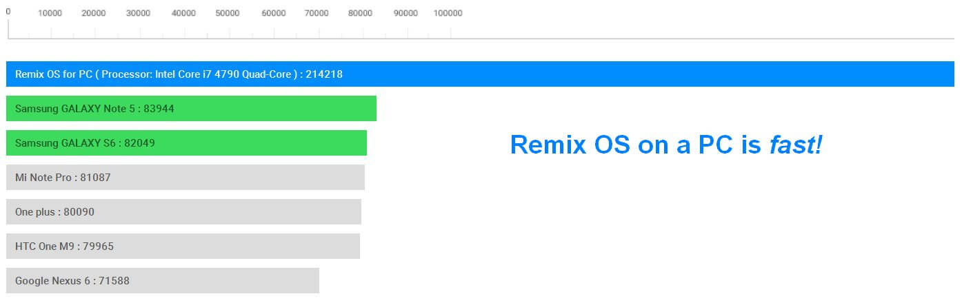Click the One plus : 80090 bar
Image resolution: width=962 pixels, height=305 pixels.
[x=183, y=211]
